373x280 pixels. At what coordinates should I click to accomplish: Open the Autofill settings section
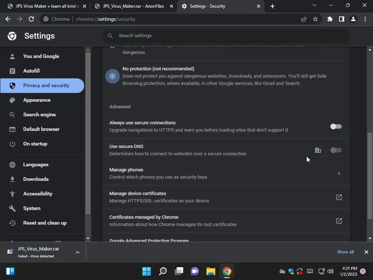pyautogui.click(x=42, y=71)
